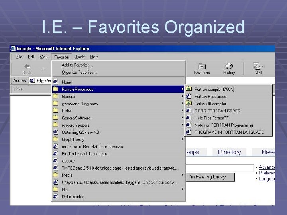This screenshot has width=287, height=215.
Task: Open the Favorites toolbar icon
Action: (x=202, y=66)
